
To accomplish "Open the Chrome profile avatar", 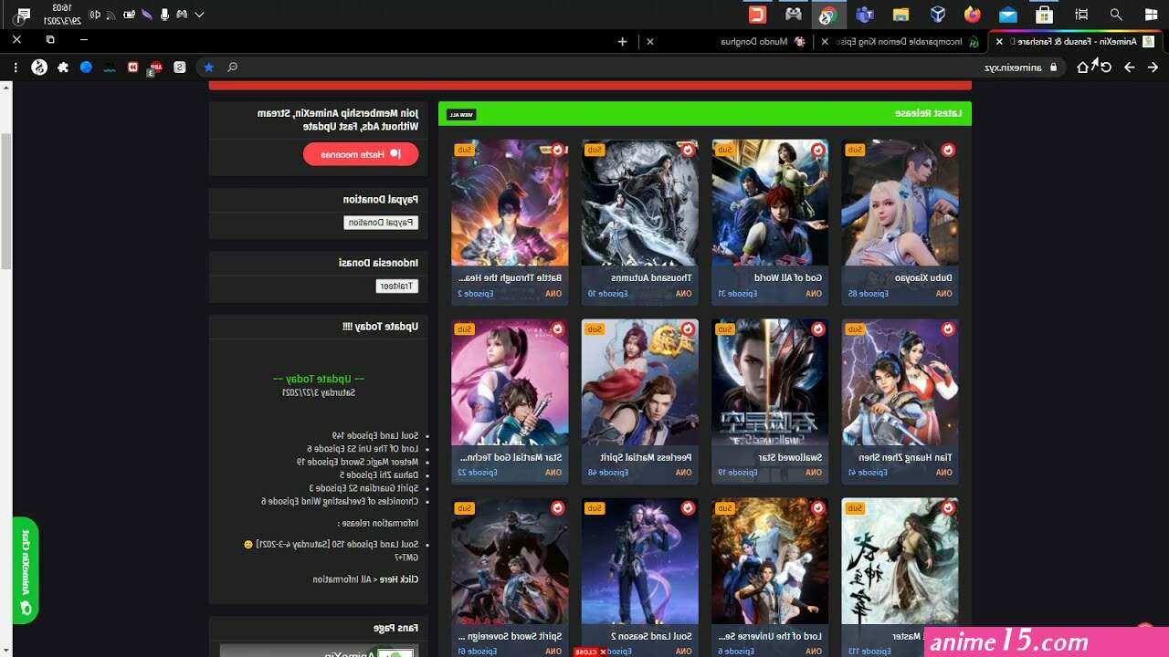I will click(39, 67).
